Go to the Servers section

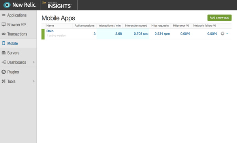(18, 53)
